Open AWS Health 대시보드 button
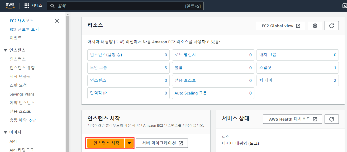 pyautogui.click(x=293, y=119)
